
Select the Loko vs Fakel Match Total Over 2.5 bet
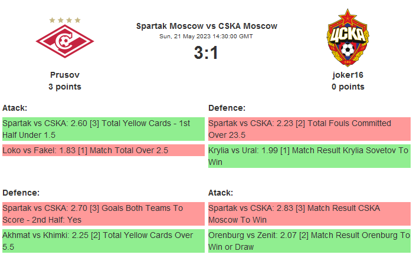tap(103, 150)
